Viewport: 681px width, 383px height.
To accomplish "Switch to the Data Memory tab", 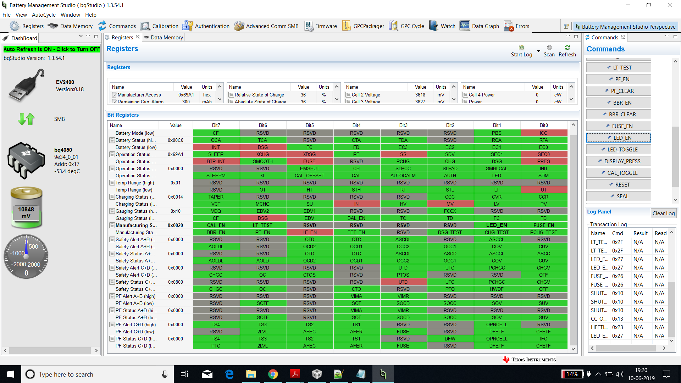I will coord(164,38).
